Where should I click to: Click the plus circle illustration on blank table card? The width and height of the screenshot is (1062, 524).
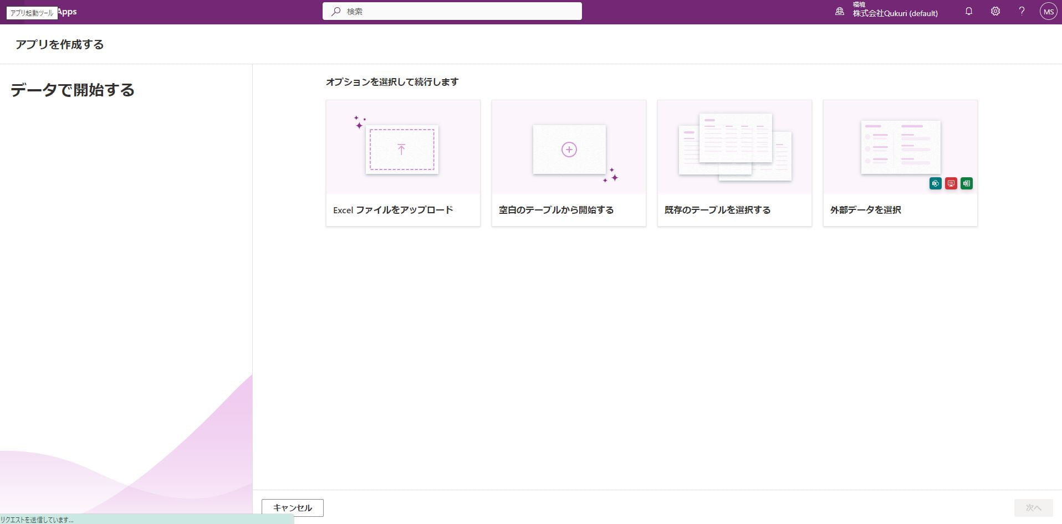(x=569, y=150)
